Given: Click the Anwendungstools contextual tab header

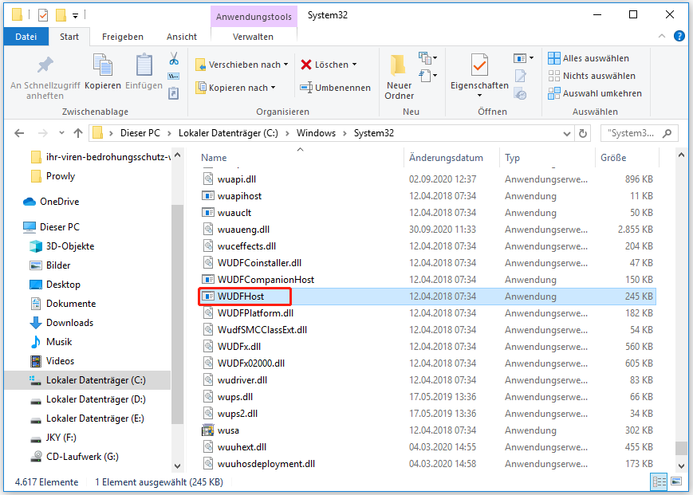Looking at the screenshot, I should coord(254,17).
